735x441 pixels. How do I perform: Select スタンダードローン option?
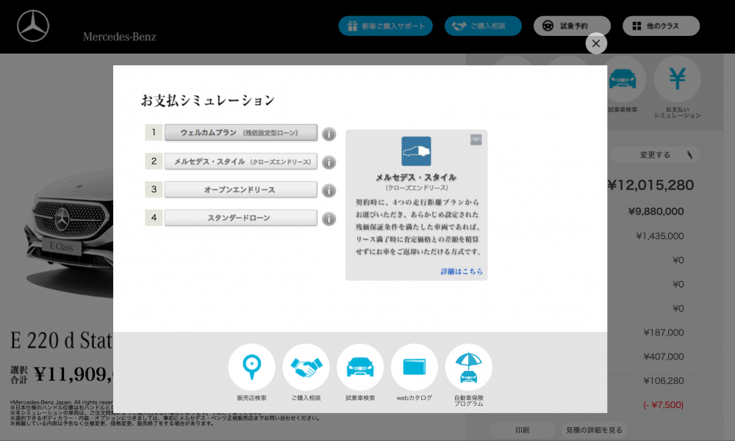pyautogui.click(x=240, y=218)
